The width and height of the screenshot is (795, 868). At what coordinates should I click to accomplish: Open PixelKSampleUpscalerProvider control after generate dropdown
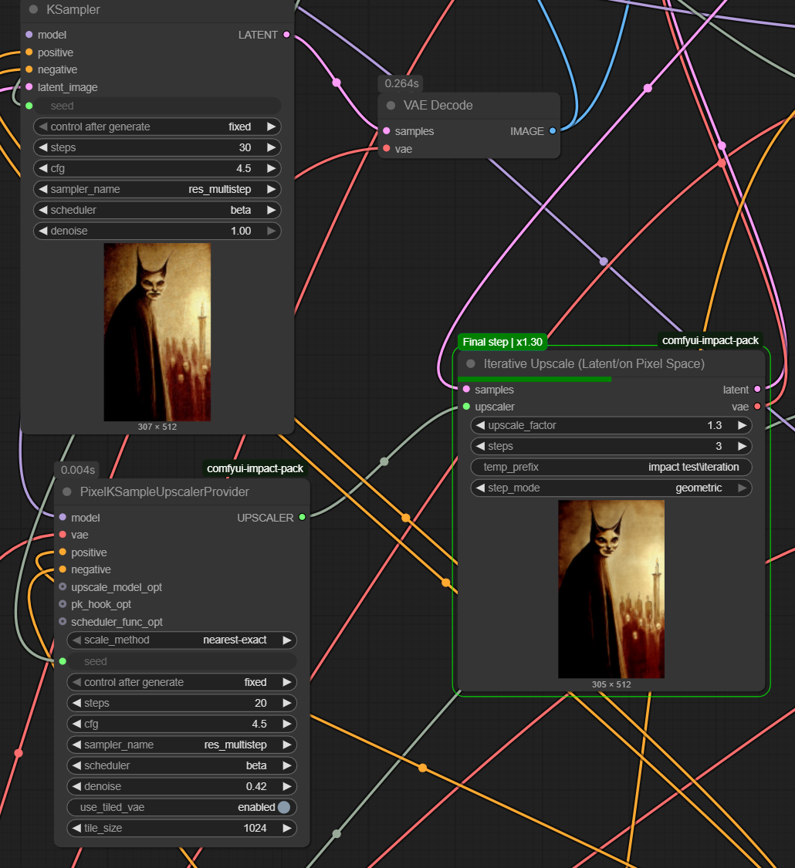pyautogui.click(x=181, y=682)
